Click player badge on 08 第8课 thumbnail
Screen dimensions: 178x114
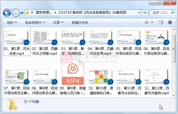tap(55, 82)
